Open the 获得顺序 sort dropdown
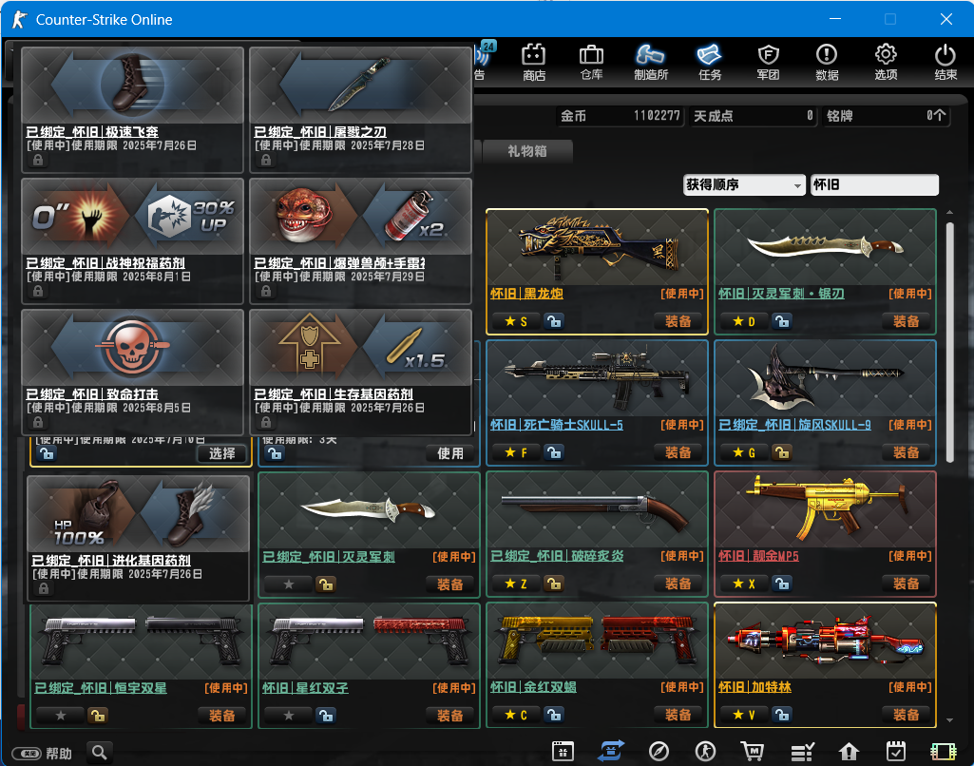This screenshot has width=974, height=766. click(744, 184)
